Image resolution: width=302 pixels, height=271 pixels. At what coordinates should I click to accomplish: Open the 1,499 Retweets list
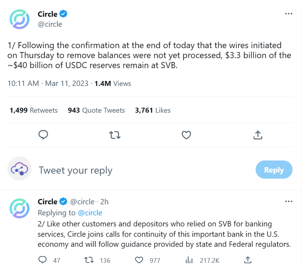[34, 110]
